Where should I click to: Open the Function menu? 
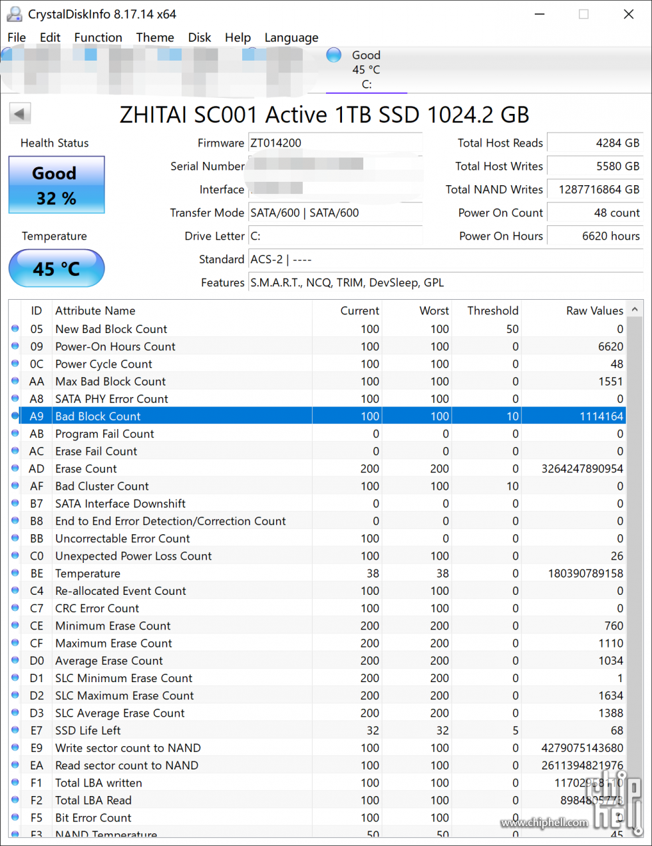coord(98,37)
